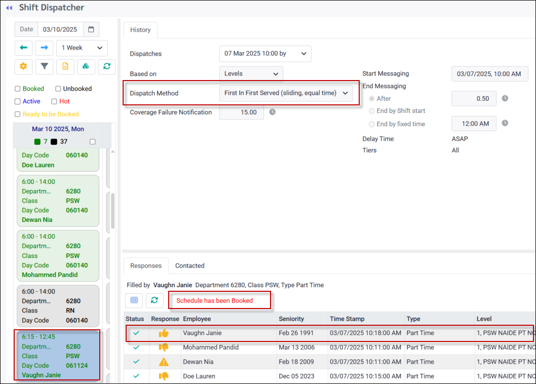Image resolution: width=536 pixels, height=384 pixels.
Task: Toggle the Booked checkbox
Action: pyautogui.click(x=17, y=89)
